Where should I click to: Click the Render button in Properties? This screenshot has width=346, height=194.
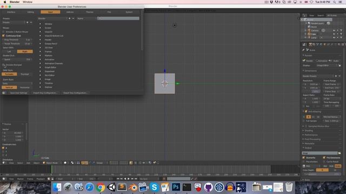(x=308, y=61)
